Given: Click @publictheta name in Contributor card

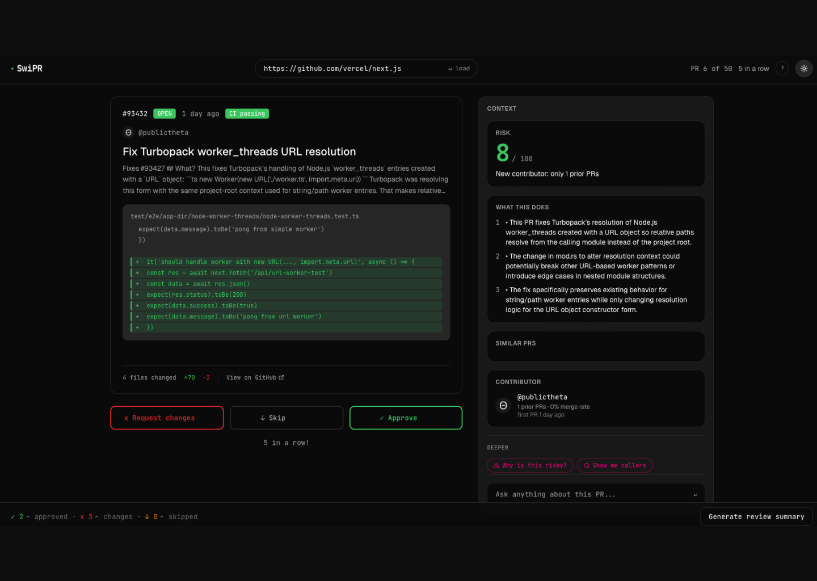Looking at the screenshot, I should (x=542, y=397).
